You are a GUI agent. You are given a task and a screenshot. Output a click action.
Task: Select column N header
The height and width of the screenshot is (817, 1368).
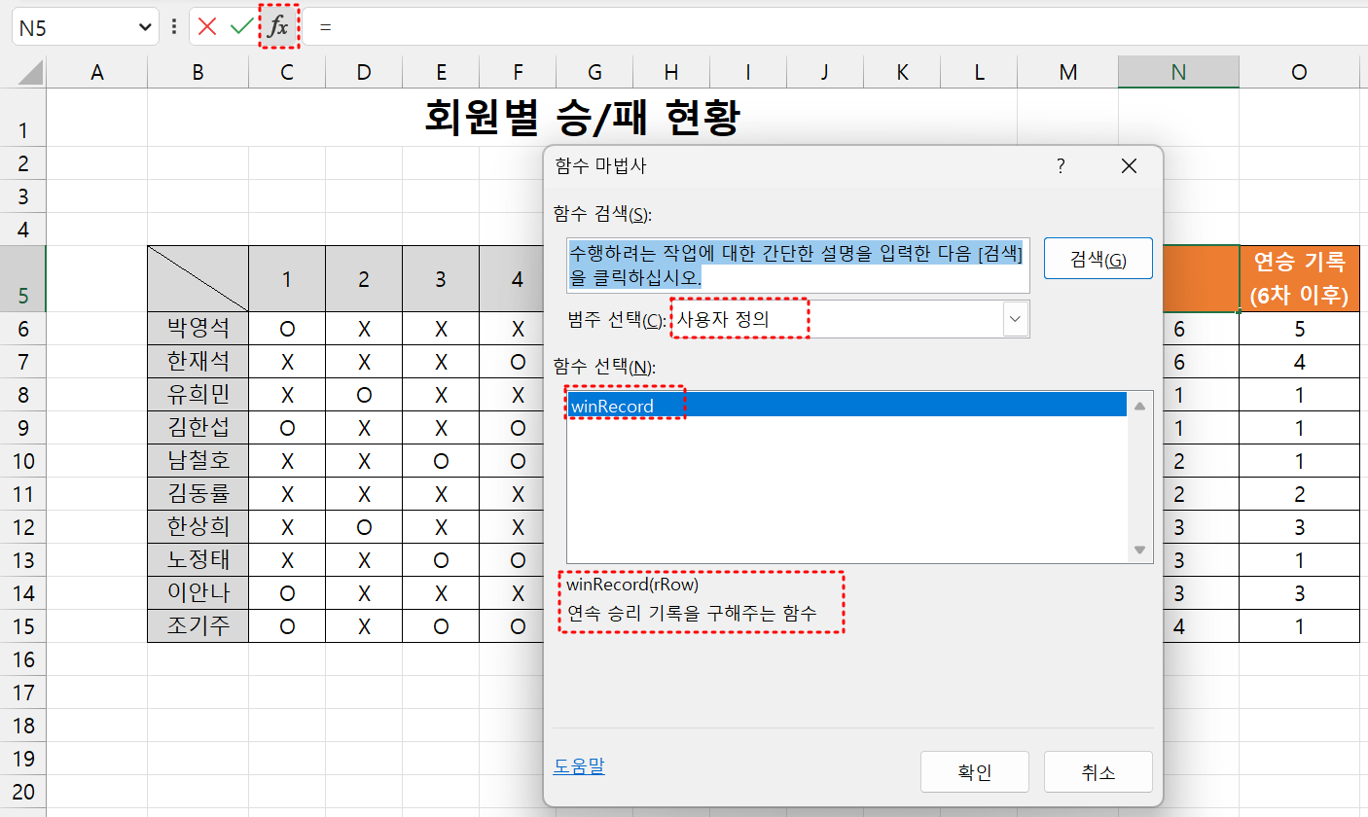coord(1178,72)
